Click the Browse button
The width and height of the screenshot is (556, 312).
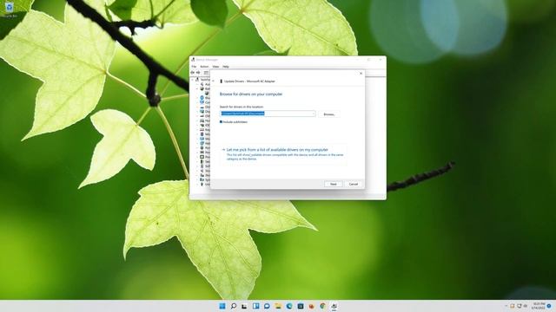point(329,114)
